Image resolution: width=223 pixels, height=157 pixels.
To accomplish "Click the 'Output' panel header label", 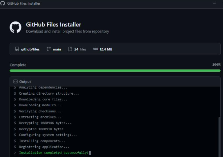I will [25, 82].
